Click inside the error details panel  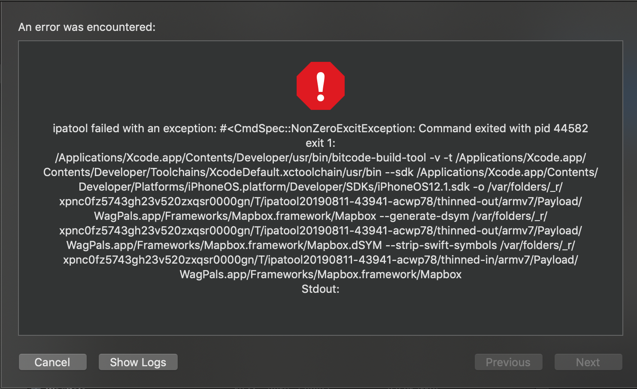(320, 313)
